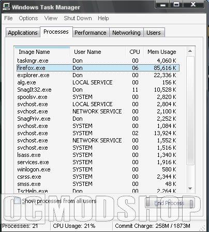The height and width of the screenshot is (232, 209).
Task: Switch to the Performance tab
Action: (x=91, y=33)
